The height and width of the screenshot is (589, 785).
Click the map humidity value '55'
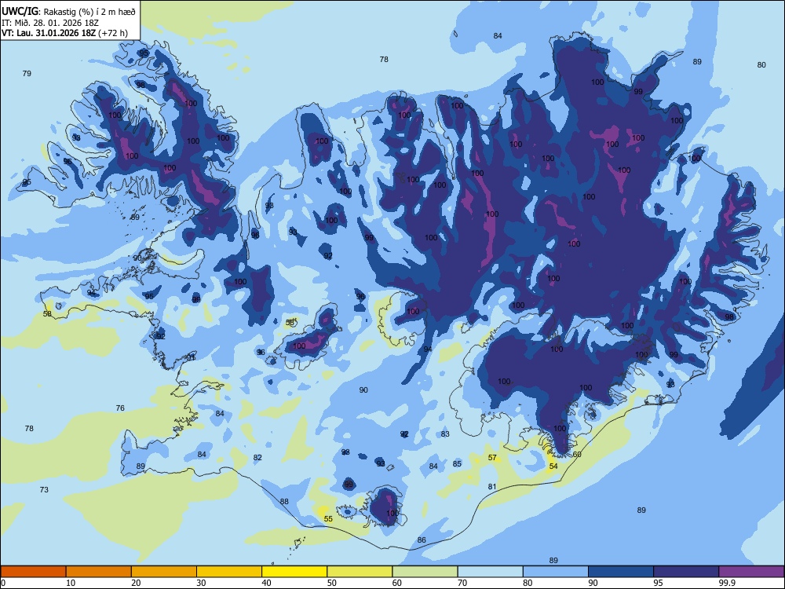[x=328, y=519]
